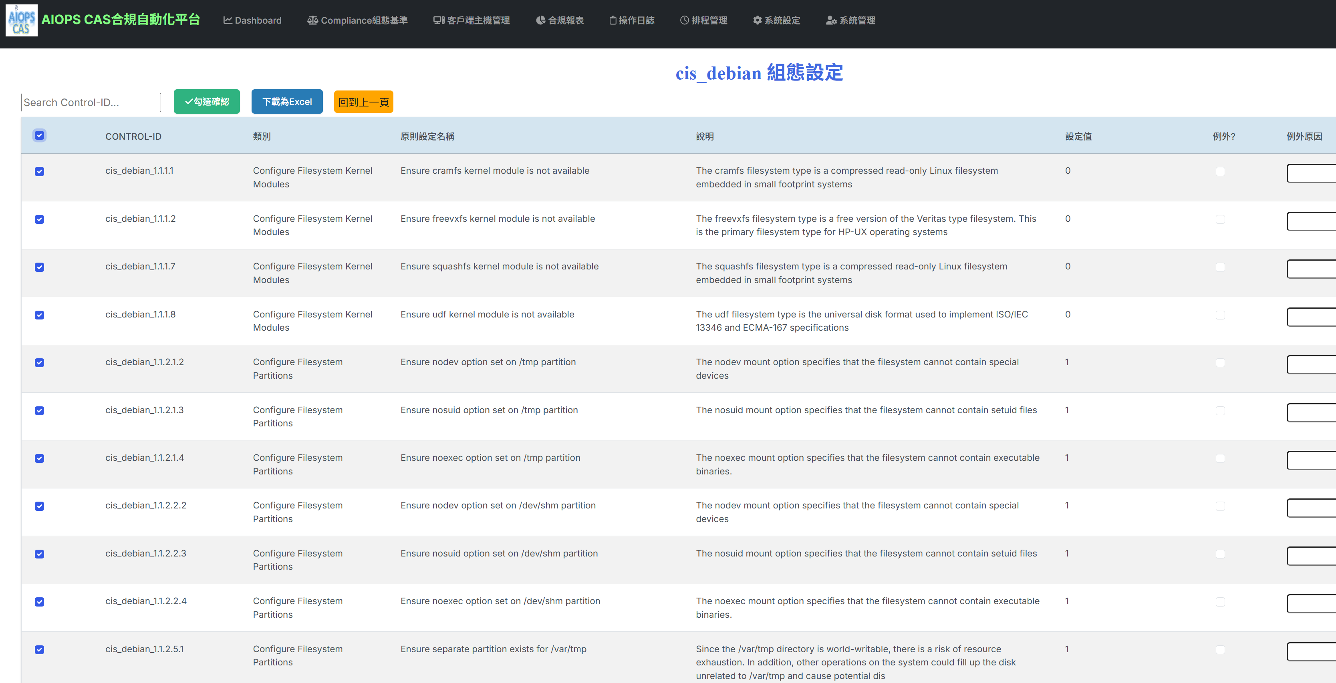Tick exception checkbox for cis_debian_1.1.2.2.4

pos(1220,602)
